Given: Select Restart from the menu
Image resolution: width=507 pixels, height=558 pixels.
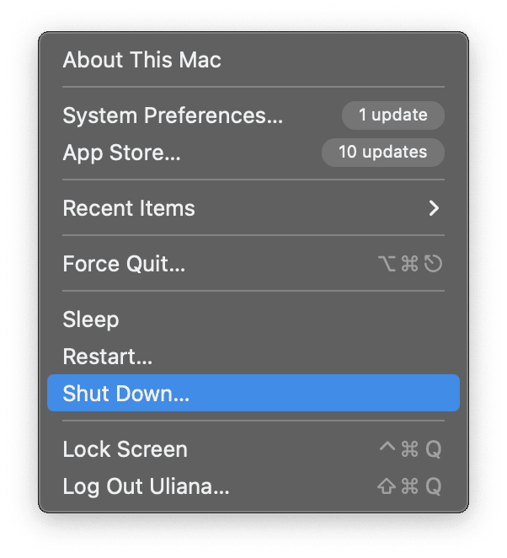Looking at the screenshot, I should click(107, 357).
